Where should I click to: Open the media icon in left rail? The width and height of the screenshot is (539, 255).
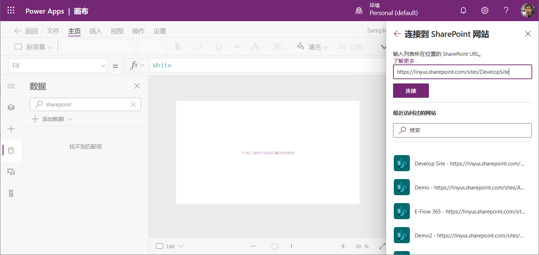coord(11,172)
